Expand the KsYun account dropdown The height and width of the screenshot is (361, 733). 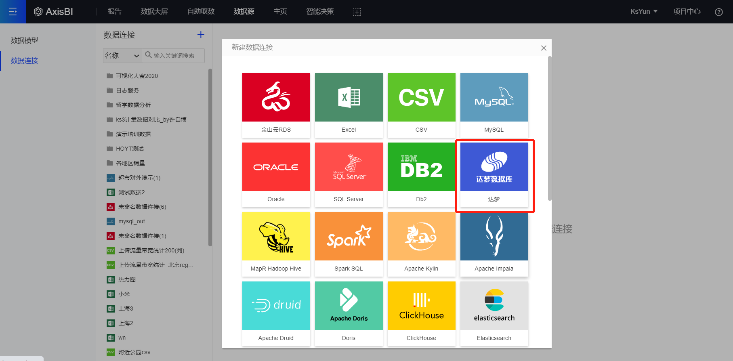coord(644,11)
